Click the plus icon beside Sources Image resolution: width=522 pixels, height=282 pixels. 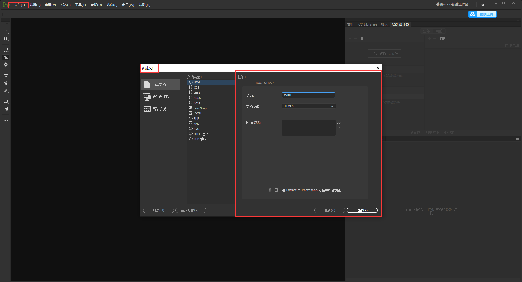pyautogui.click(x=350, y=39)
